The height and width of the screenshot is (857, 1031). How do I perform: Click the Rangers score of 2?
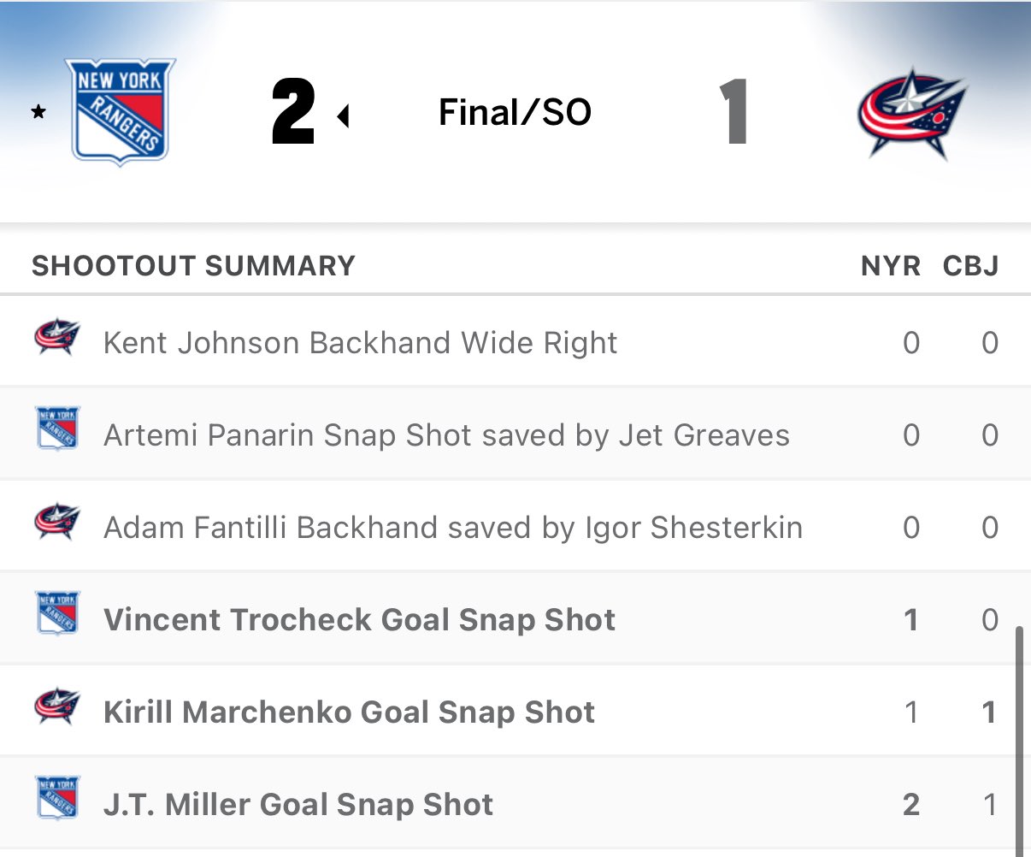pyautogui.click(x=293, y=112)
